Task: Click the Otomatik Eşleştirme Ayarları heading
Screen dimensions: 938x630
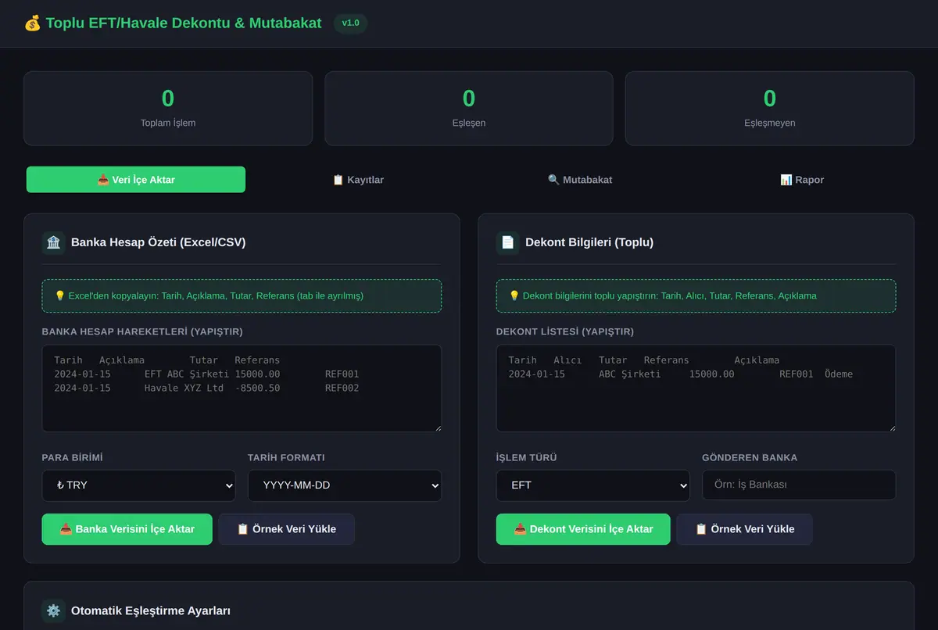Action: (x=151, y=610)
